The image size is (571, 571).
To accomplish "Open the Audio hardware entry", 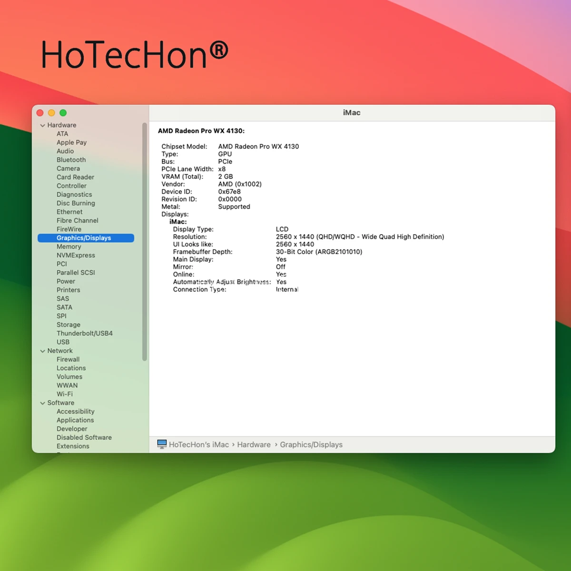I will (x=65, y=151).
